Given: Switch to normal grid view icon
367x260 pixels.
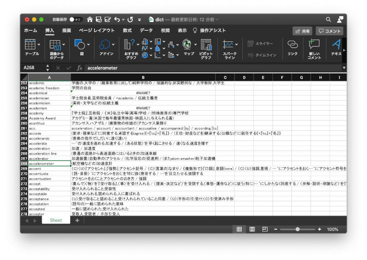Looking at the screenshot, I should [x=239, y=229].
